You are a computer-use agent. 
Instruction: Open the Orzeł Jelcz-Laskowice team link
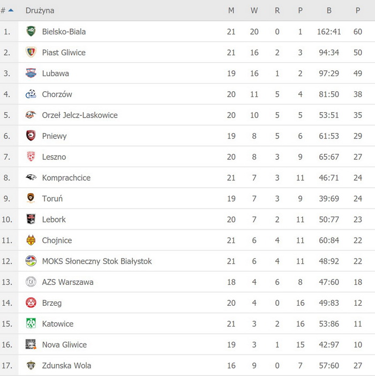80,115
